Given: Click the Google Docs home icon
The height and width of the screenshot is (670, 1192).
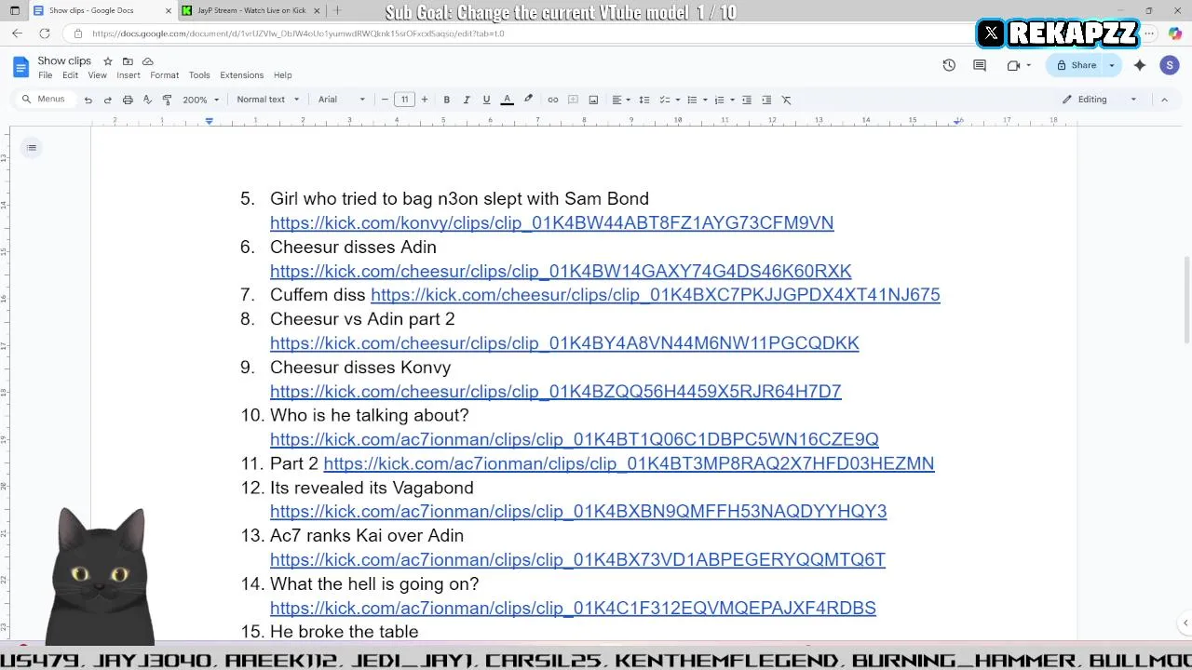Looking at the screenshot, I should click(20, 67).
